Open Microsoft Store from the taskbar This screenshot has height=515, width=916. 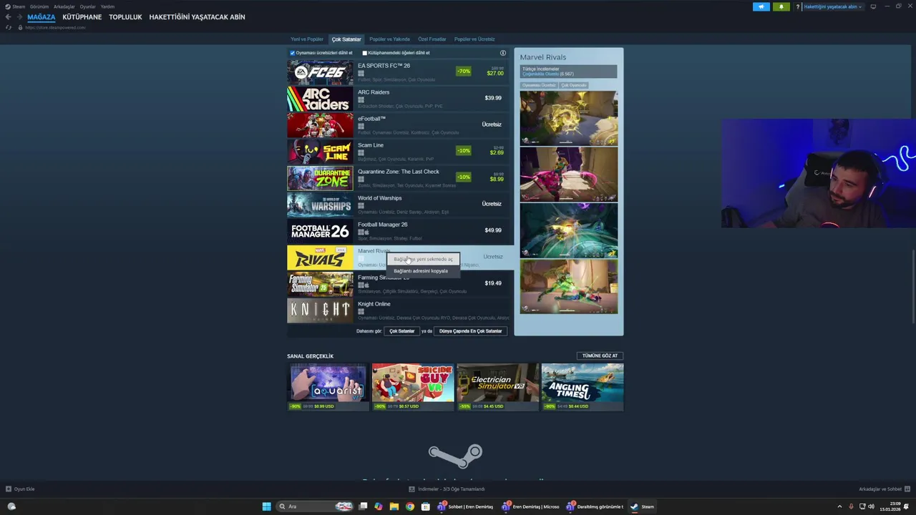426,506
